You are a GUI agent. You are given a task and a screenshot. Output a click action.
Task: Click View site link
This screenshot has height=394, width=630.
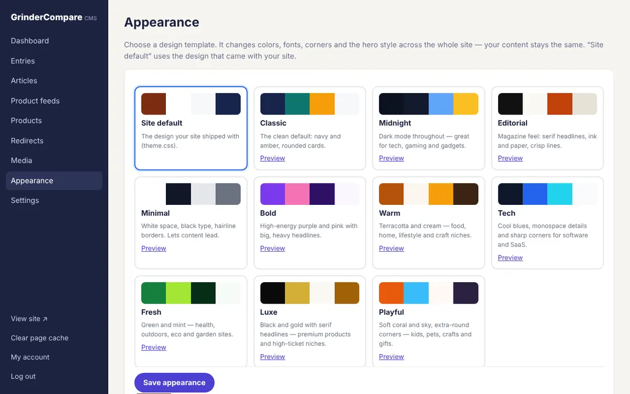(x=29, y=319)
